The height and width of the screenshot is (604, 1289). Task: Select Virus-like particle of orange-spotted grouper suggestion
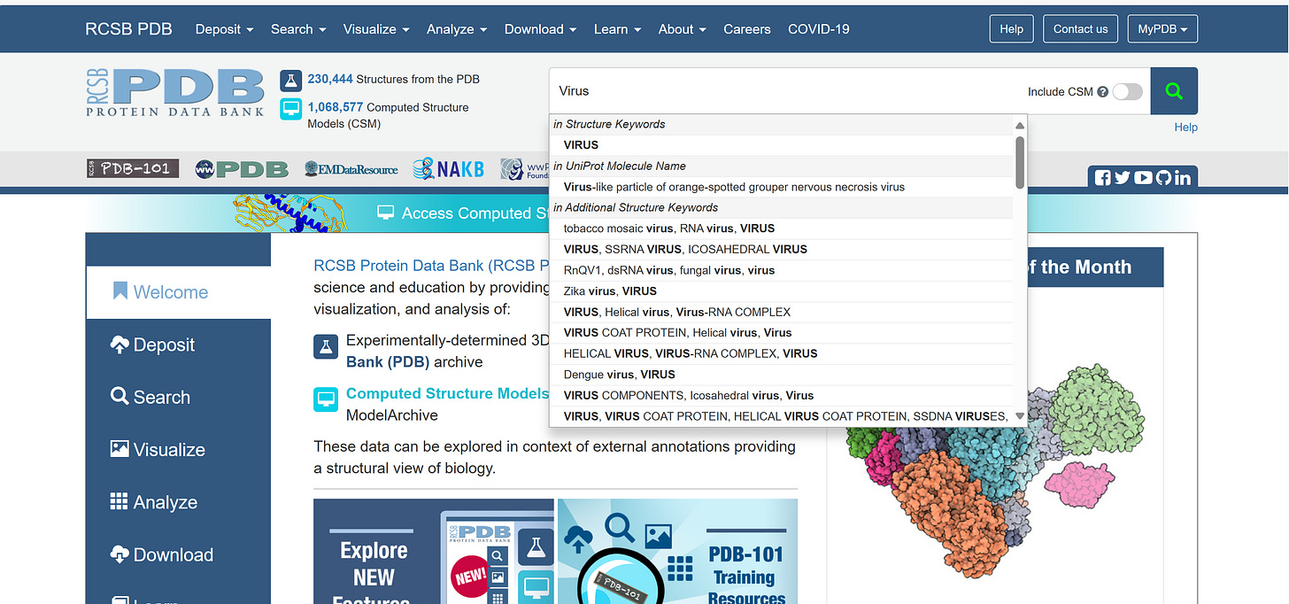[782, 187]
